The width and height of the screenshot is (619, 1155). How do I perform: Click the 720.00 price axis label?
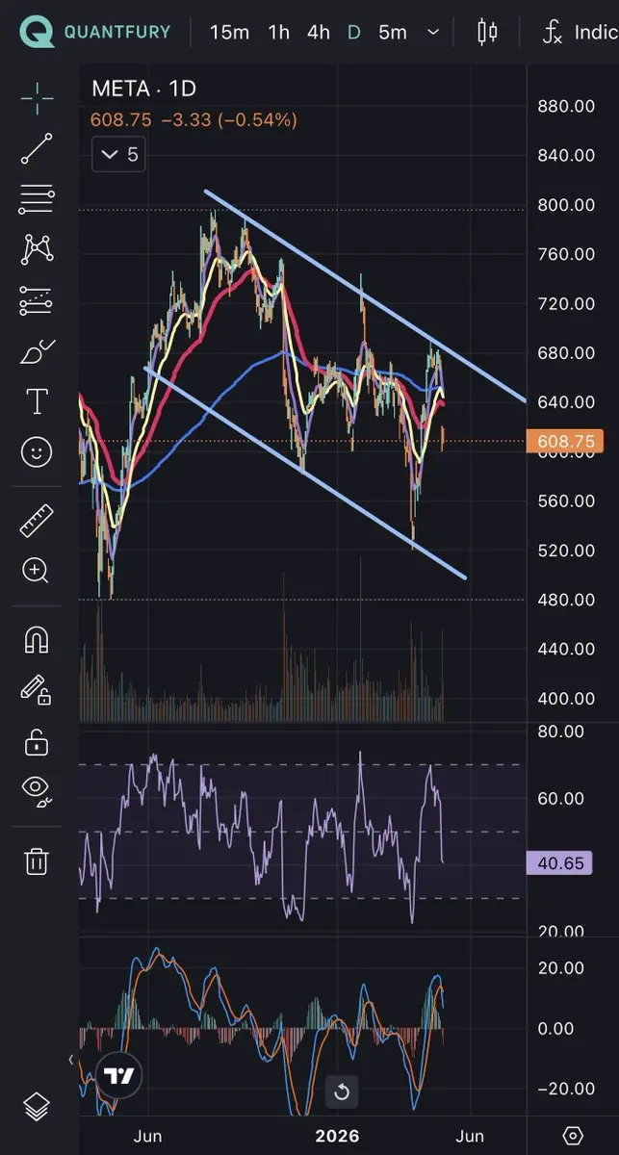point(566,303)
